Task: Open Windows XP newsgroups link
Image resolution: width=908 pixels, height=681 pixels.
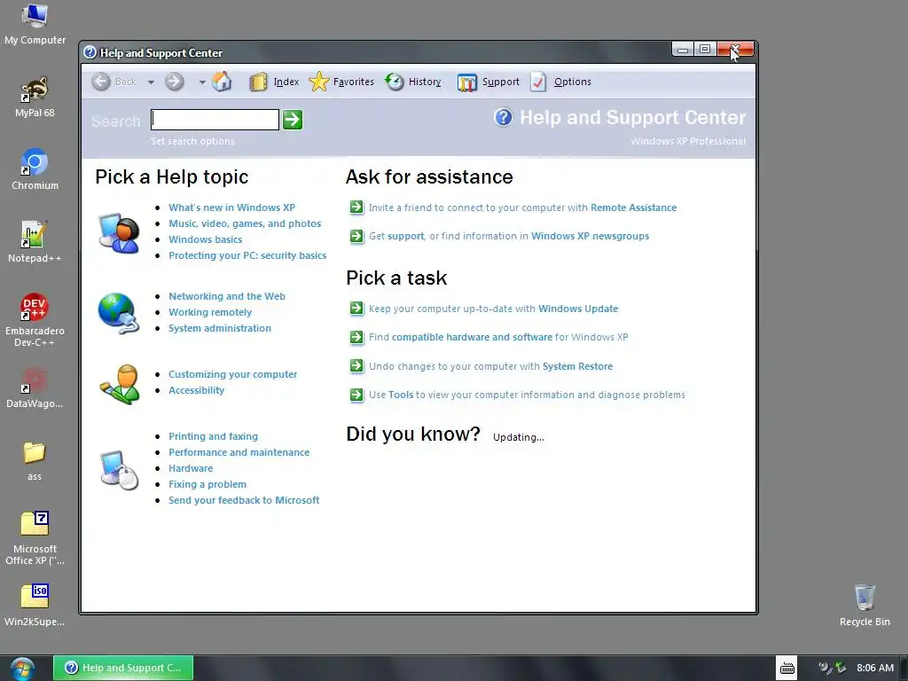Action: pos(590,236)
